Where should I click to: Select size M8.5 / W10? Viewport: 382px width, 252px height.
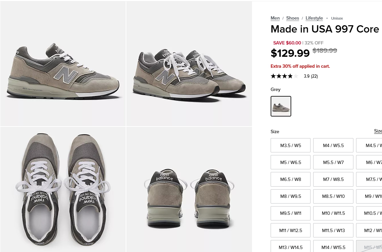[333, 196]
